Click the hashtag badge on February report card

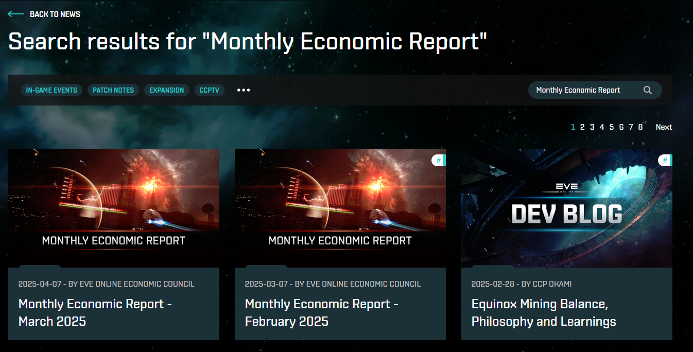[439, 161]
